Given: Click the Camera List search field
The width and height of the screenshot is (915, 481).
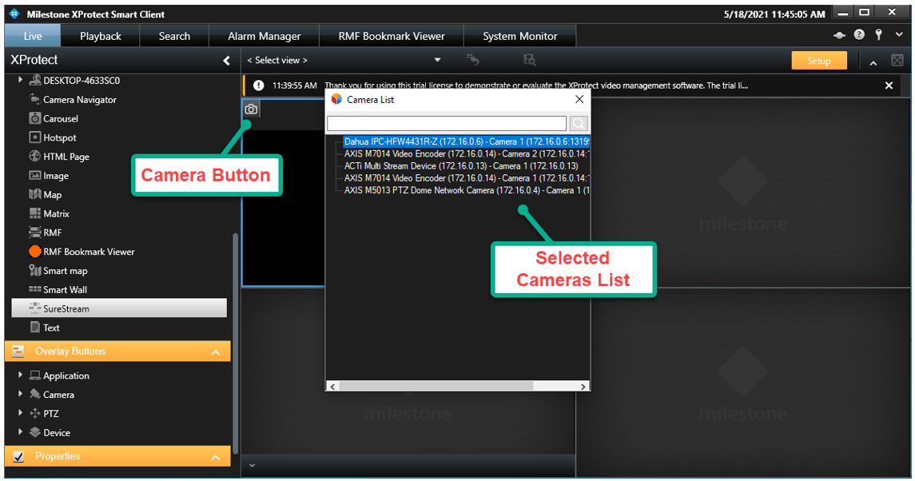Looking at the screenshot, I should point(446,123).
